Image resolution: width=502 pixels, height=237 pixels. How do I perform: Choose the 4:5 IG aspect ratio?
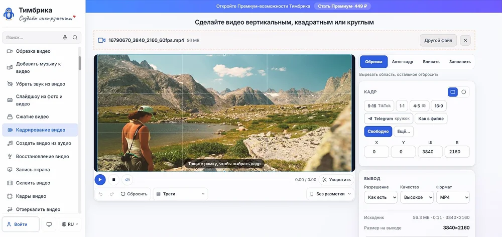[x=419, y=105]
